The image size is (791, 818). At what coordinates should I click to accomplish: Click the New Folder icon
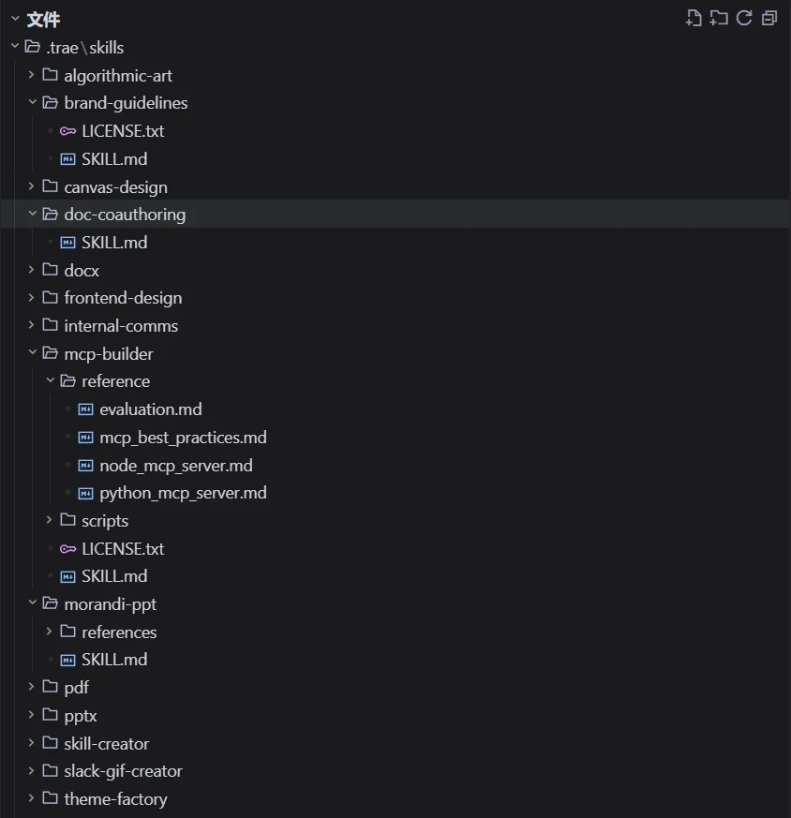[719, 18]
